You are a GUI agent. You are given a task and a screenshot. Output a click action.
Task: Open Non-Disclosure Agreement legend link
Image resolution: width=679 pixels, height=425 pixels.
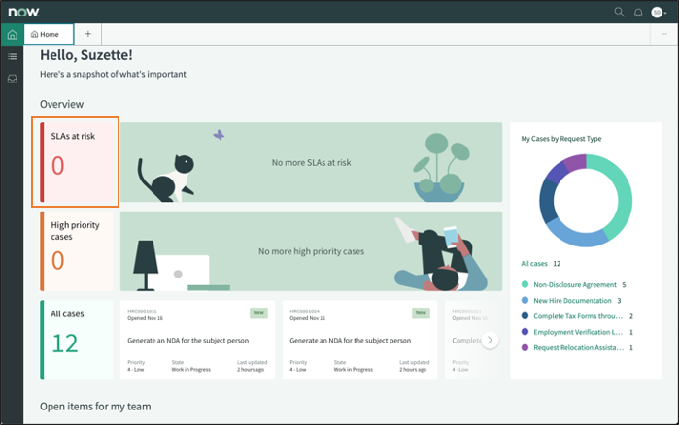pyautogui.click(x=575, y=284)
